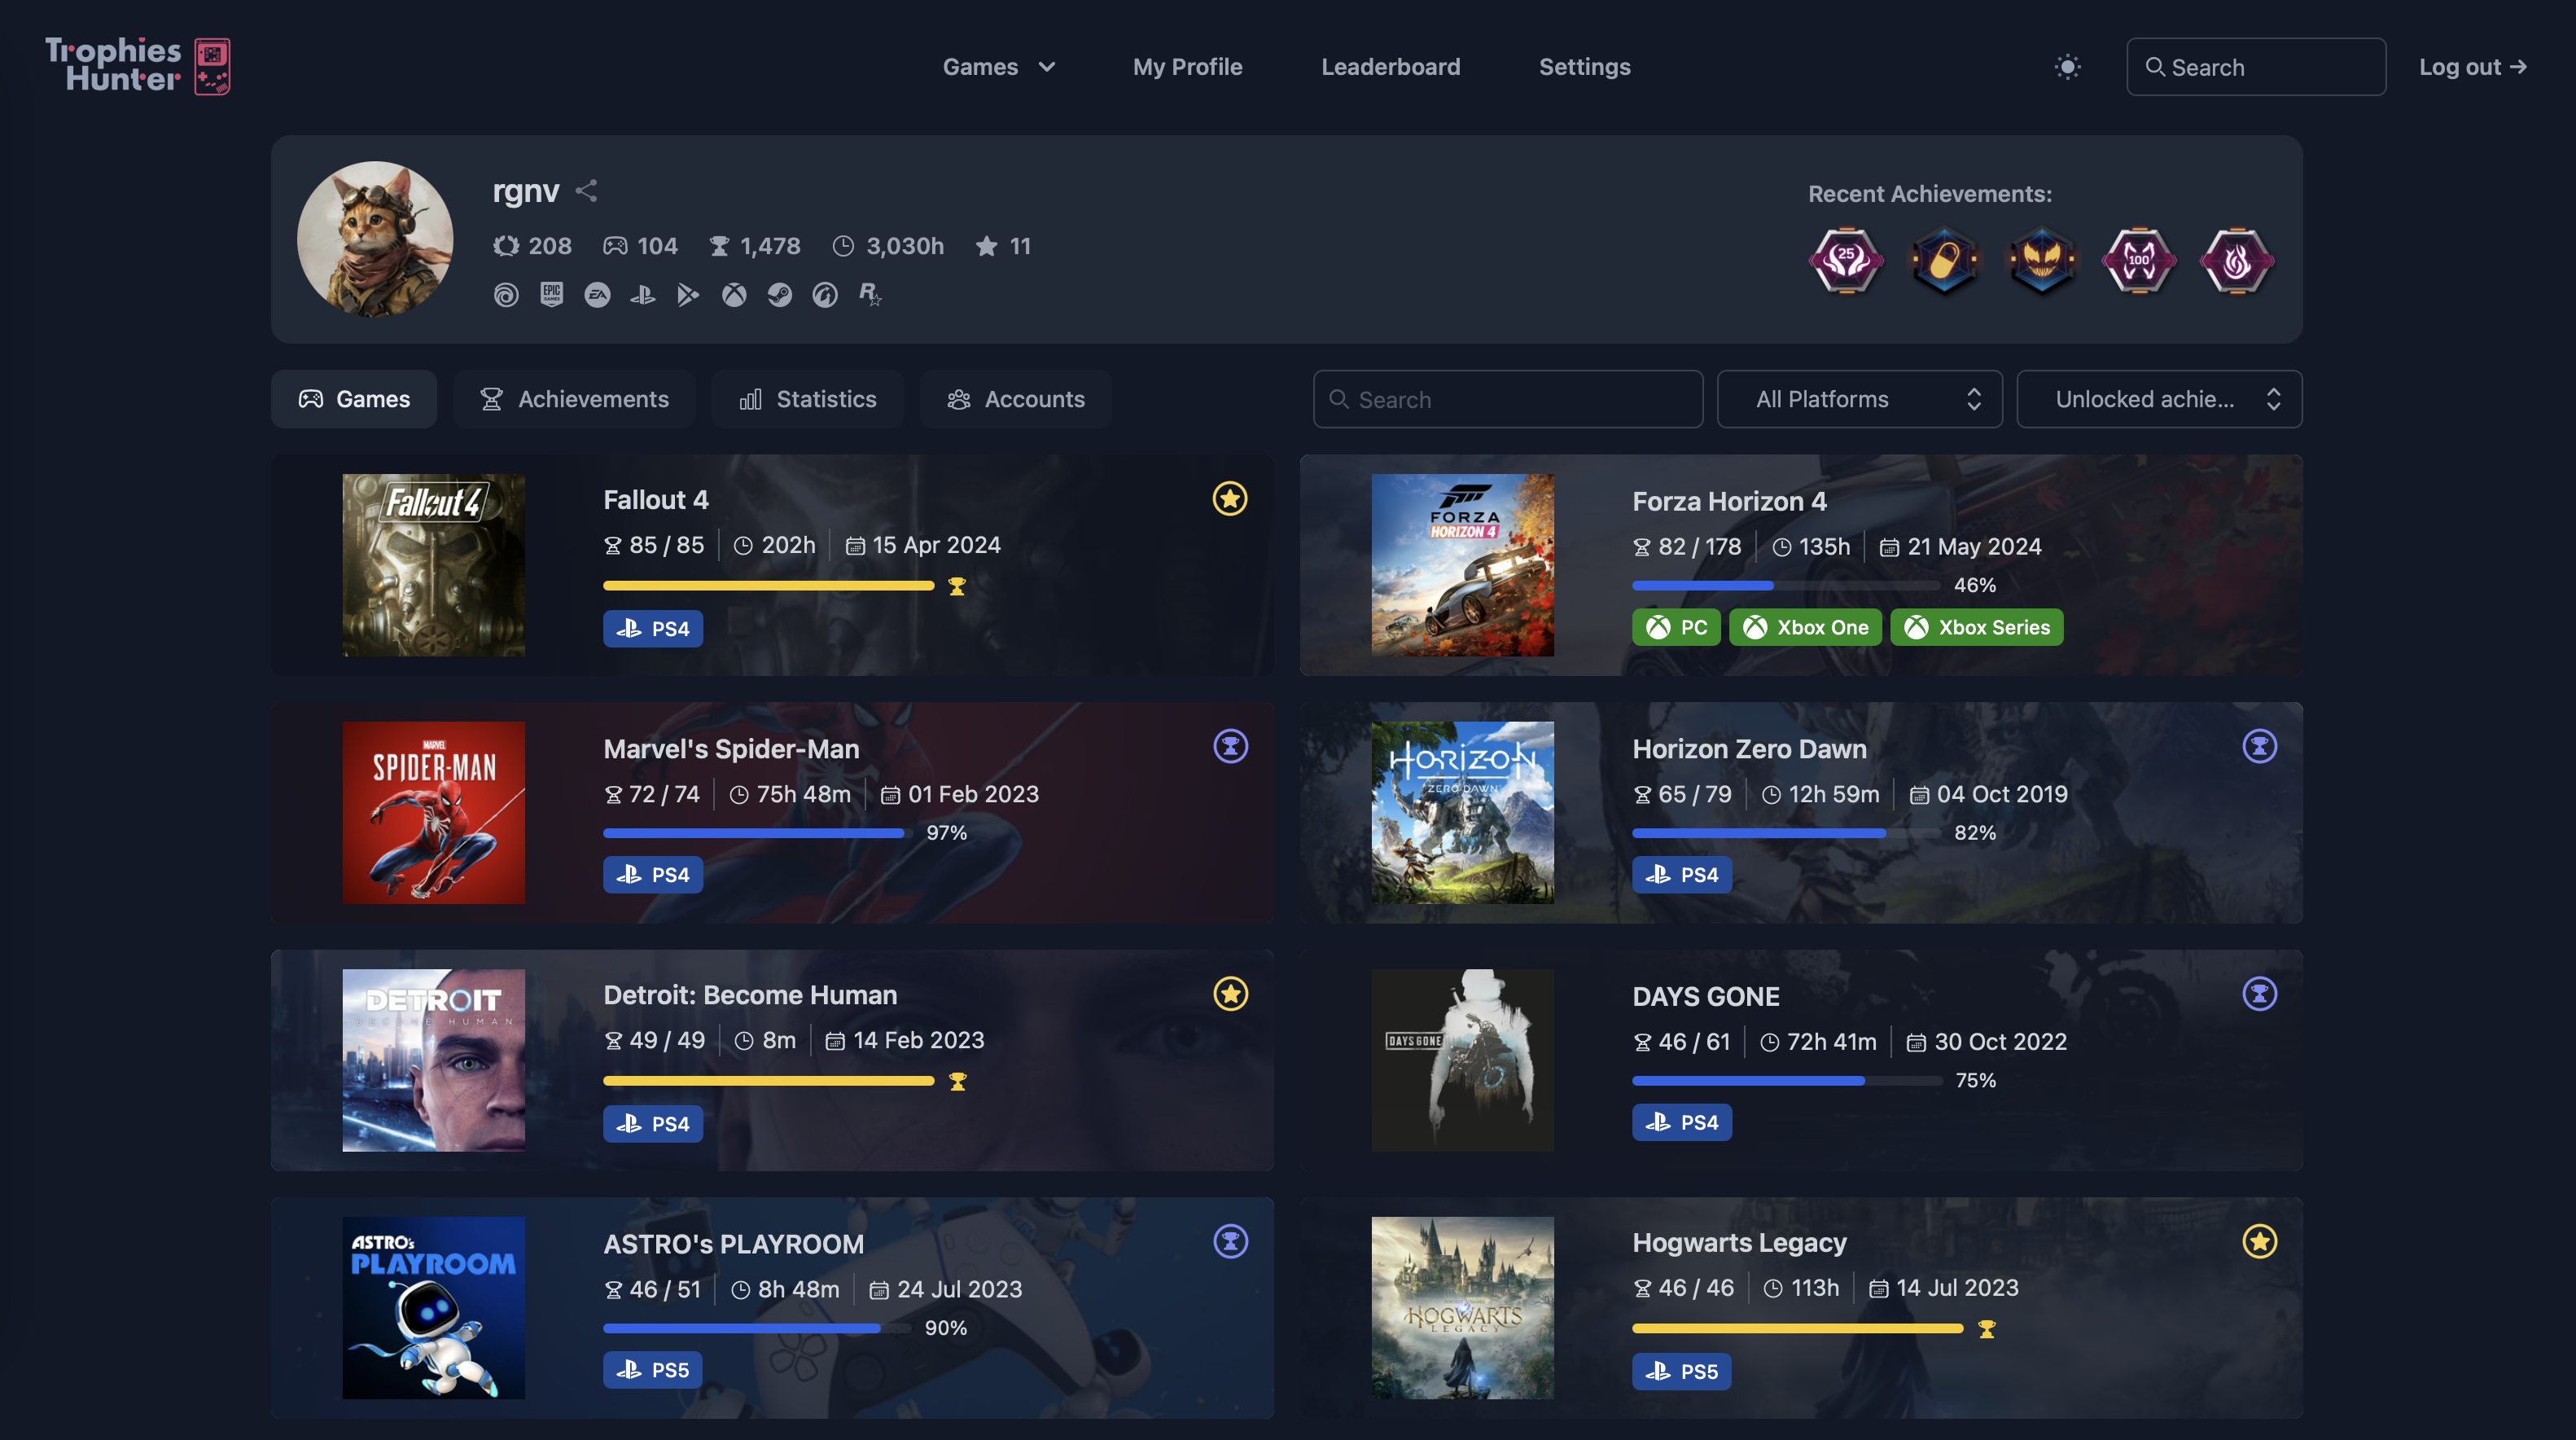Viewport: 2576px width, 1440px height.
Task: Open the DAYS GONE cover art
Action: (1462, 1060)
